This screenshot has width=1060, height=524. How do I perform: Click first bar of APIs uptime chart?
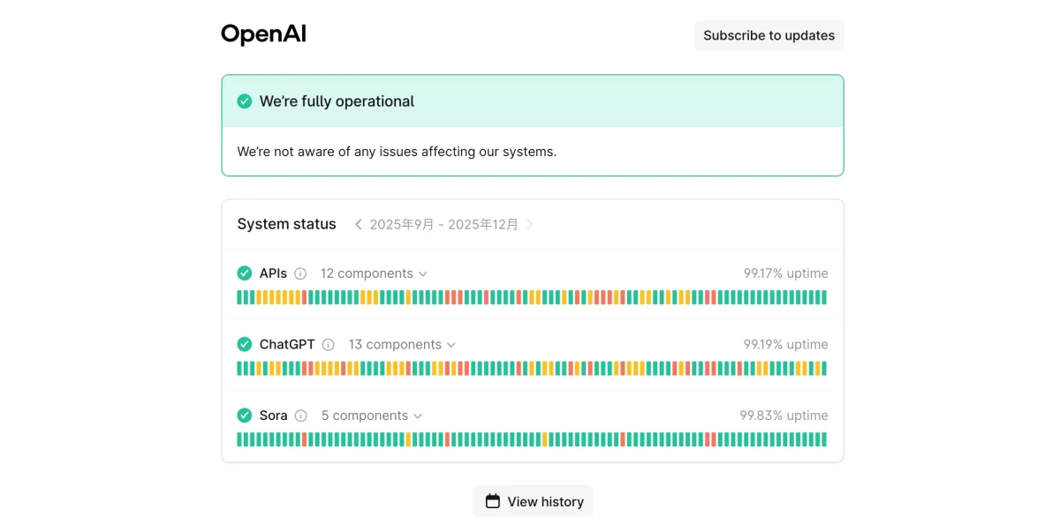(x=239, y=297)
